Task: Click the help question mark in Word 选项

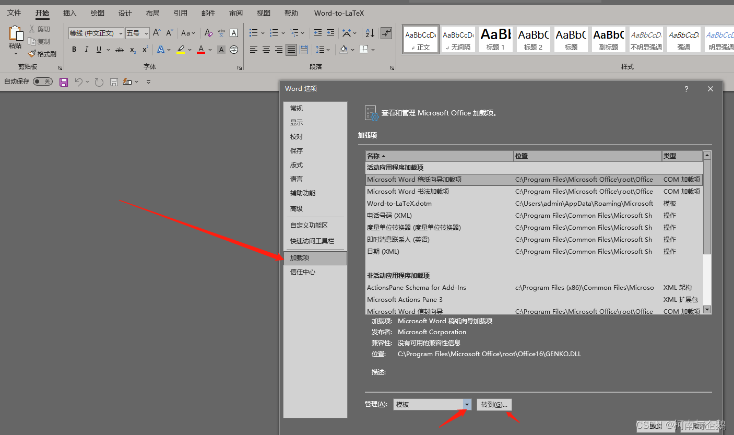Action: tap(686, 89)
